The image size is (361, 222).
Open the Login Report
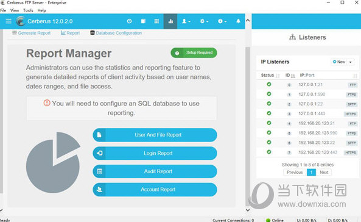(155, 153)
